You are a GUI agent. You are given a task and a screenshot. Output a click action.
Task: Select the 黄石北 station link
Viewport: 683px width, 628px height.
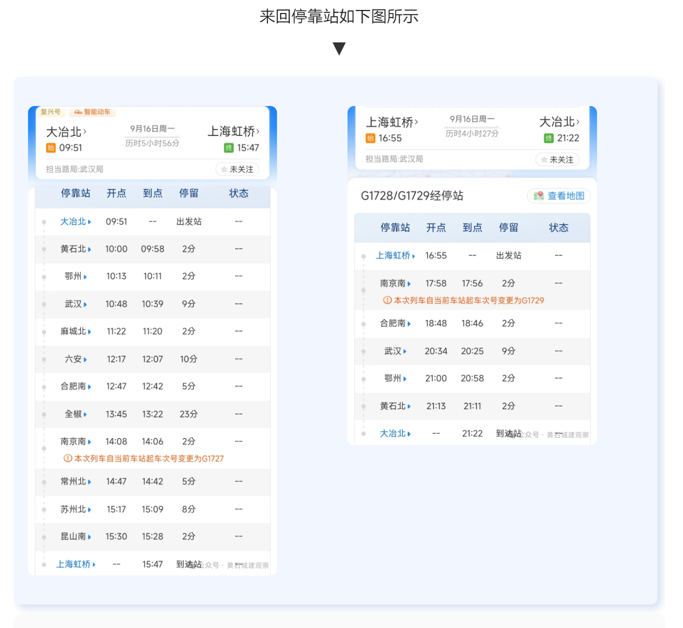click(x=74, y=248)
